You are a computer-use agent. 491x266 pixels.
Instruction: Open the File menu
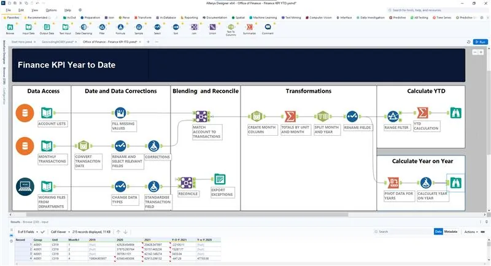[8, 10]
